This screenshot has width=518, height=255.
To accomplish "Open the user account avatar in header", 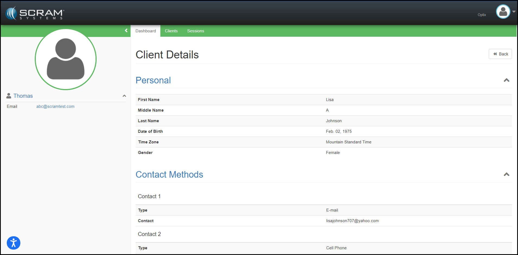I will point(503,12).
